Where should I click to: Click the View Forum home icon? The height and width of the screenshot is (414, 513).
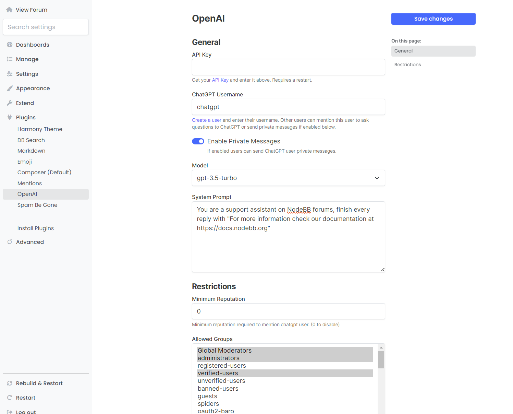coord(9,10)
